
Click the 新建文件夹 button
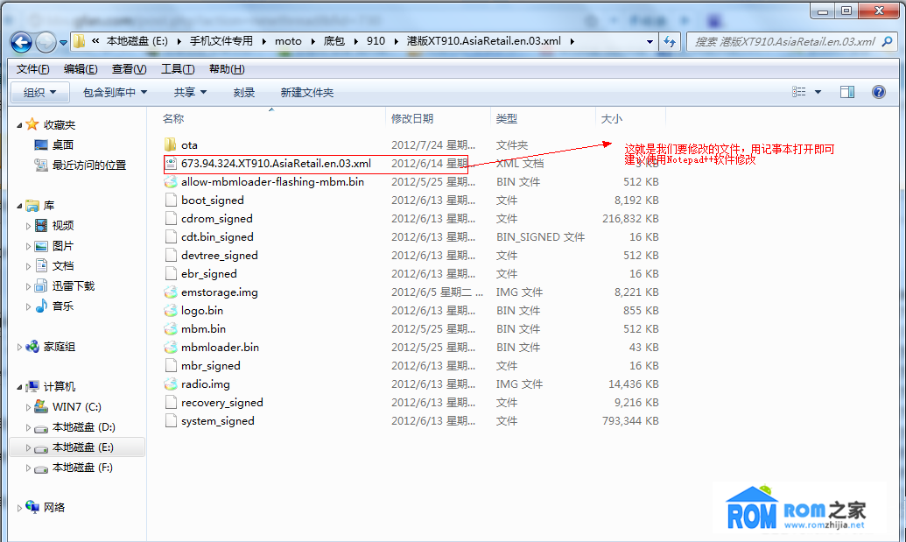(307, 93)
